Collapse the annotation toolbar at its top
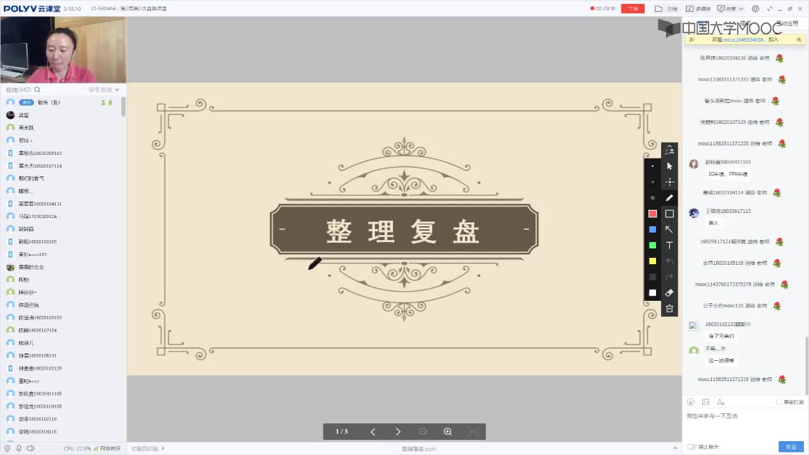The height and width of the screenshot is (455, 809). (669, 149)
